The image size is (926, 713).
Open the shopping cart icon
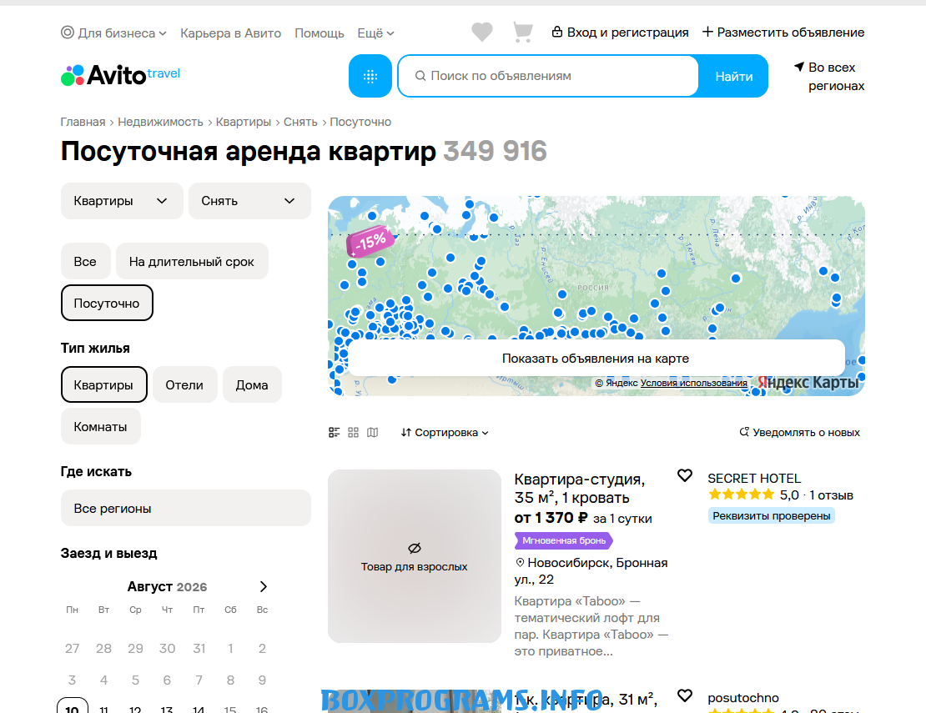(522, 32)
